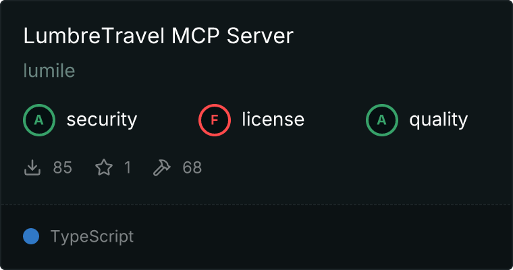Click the 68 tools count number
Image resolution: width=513 pixels, height=270 pixels.
pos(192,167)
